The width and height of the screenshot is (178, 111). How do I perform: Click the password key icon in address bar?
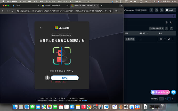[x=106, y=11]
